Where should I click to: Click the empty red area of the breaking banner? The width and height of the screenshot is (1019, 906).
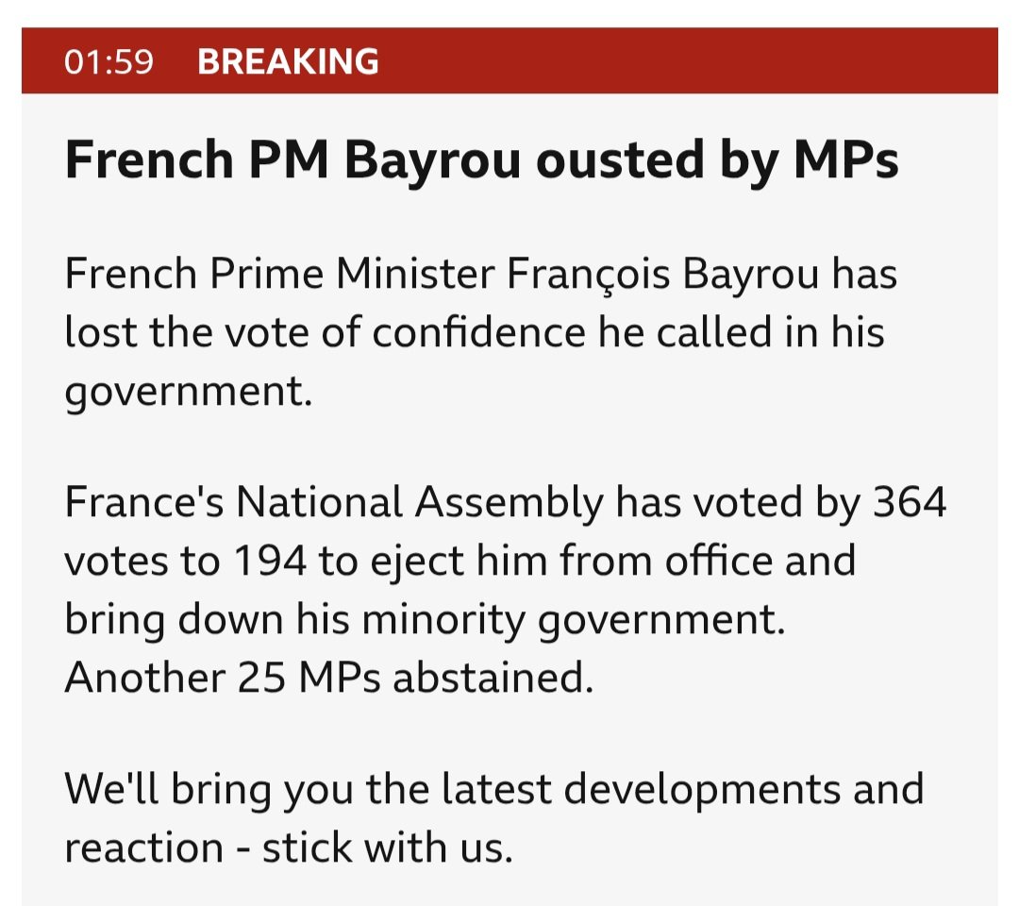pos(689,62)
